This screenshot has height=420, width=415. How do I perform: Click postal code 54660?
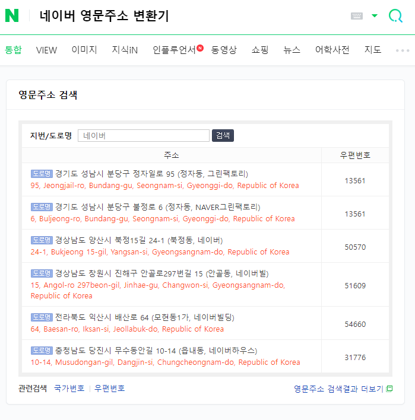pyautogui.click(x=355, y=324)
